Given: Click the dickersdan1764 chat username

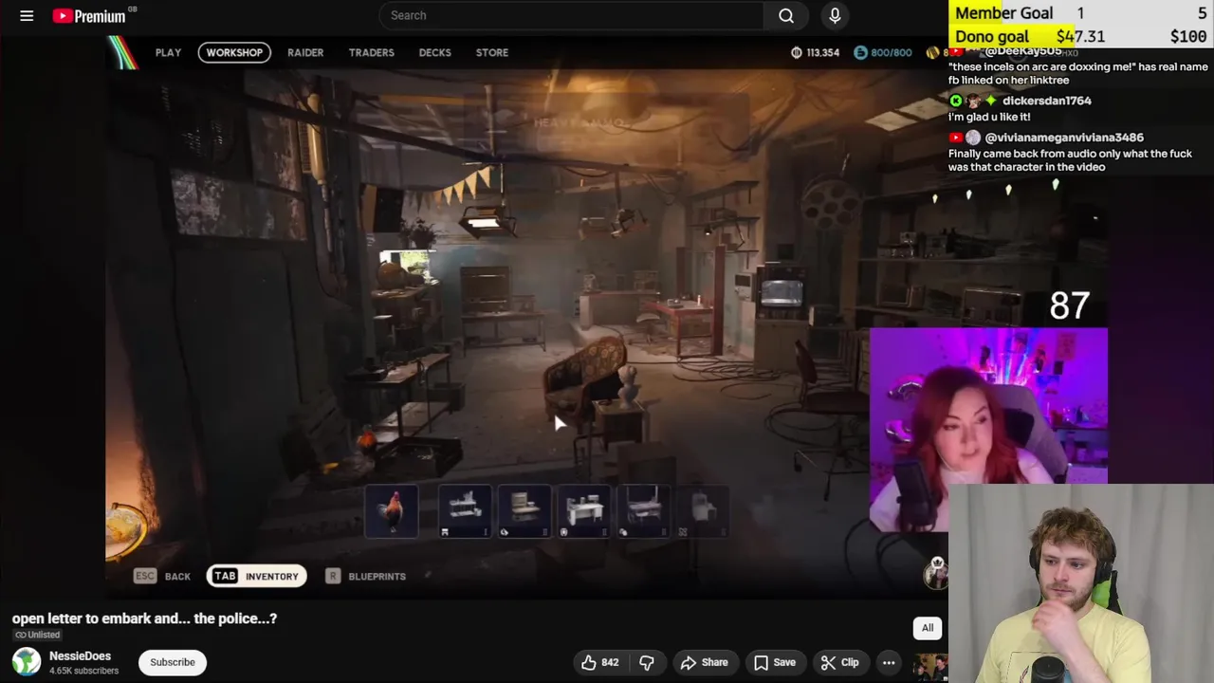Looking at the screenshot, I should tap(1047, 101).
